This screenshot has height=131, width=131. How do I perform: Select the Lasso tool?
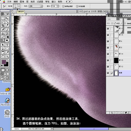[x=3, y=22]
